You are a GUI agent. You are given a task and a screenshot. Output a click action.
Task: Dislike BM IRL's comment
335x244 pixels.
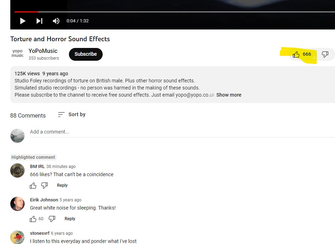tap(44, 185)
